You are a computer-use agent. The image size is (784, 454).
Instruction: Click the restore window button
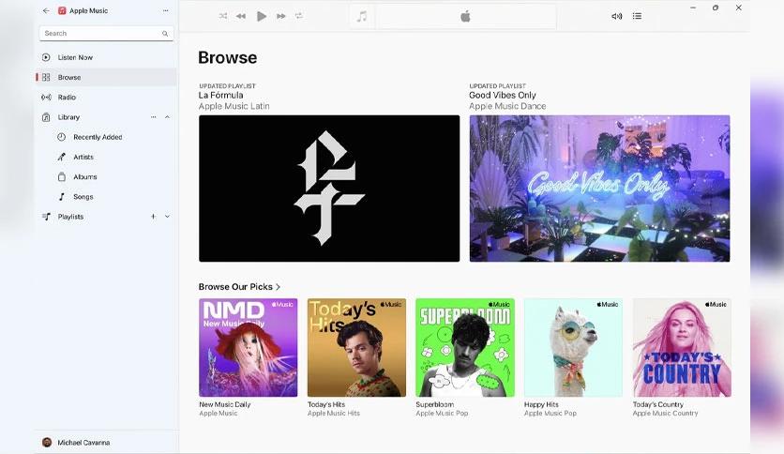pyautogui.click(x=716, y=8)
